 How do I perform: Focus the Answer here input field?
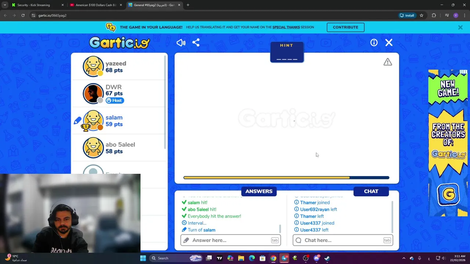(231, 240)
